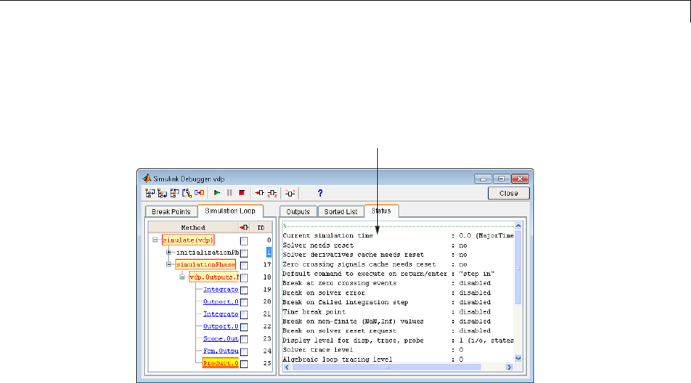Click the 'Break on solver error' line
The width and height of the screenshot is (691, 383).
pyautogui.click(x=386, y=293)
